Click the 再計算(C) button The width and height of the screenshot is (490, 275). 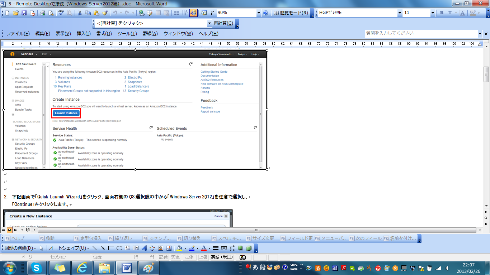pyautogui.click(x=223, y=23)
